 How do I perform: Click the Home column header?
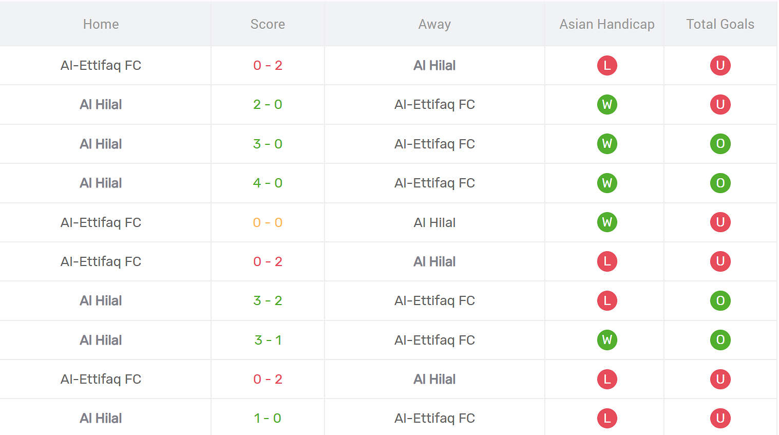(x=101, y=24)
